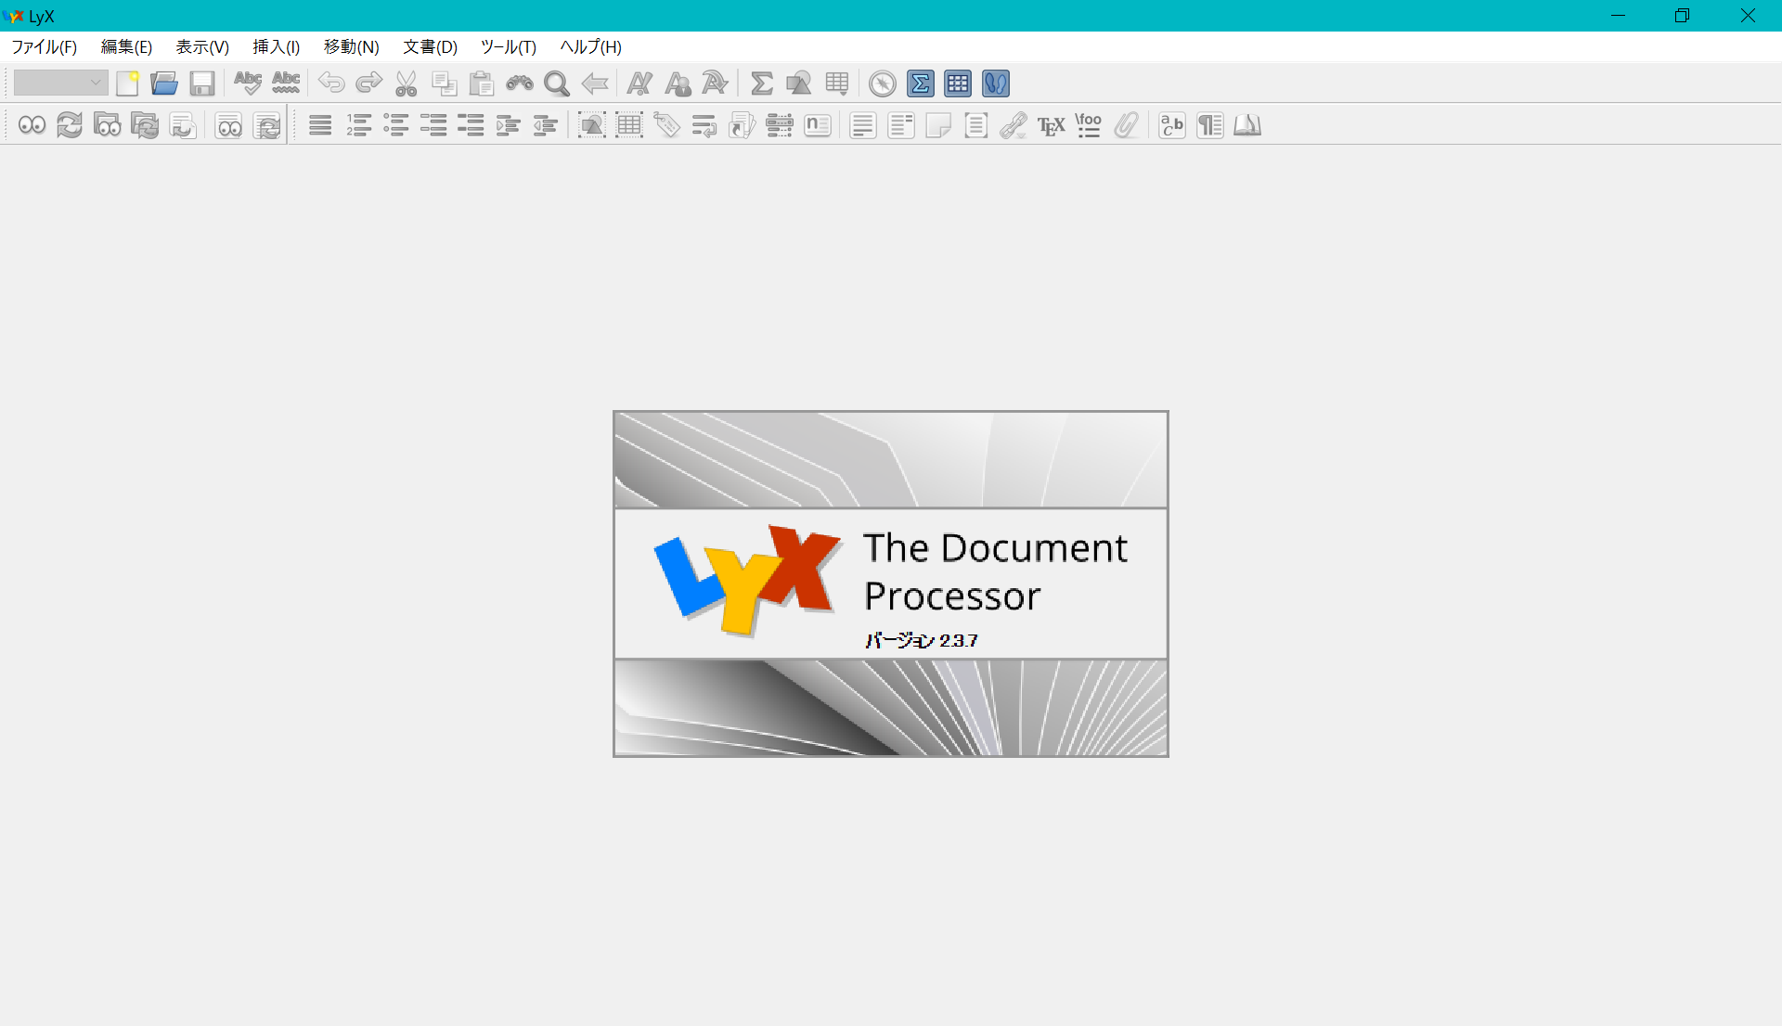Click the spellcheck Abc checkmark icon
This screenshot has width=1782, height=1026.
click(x=247, y=83)
